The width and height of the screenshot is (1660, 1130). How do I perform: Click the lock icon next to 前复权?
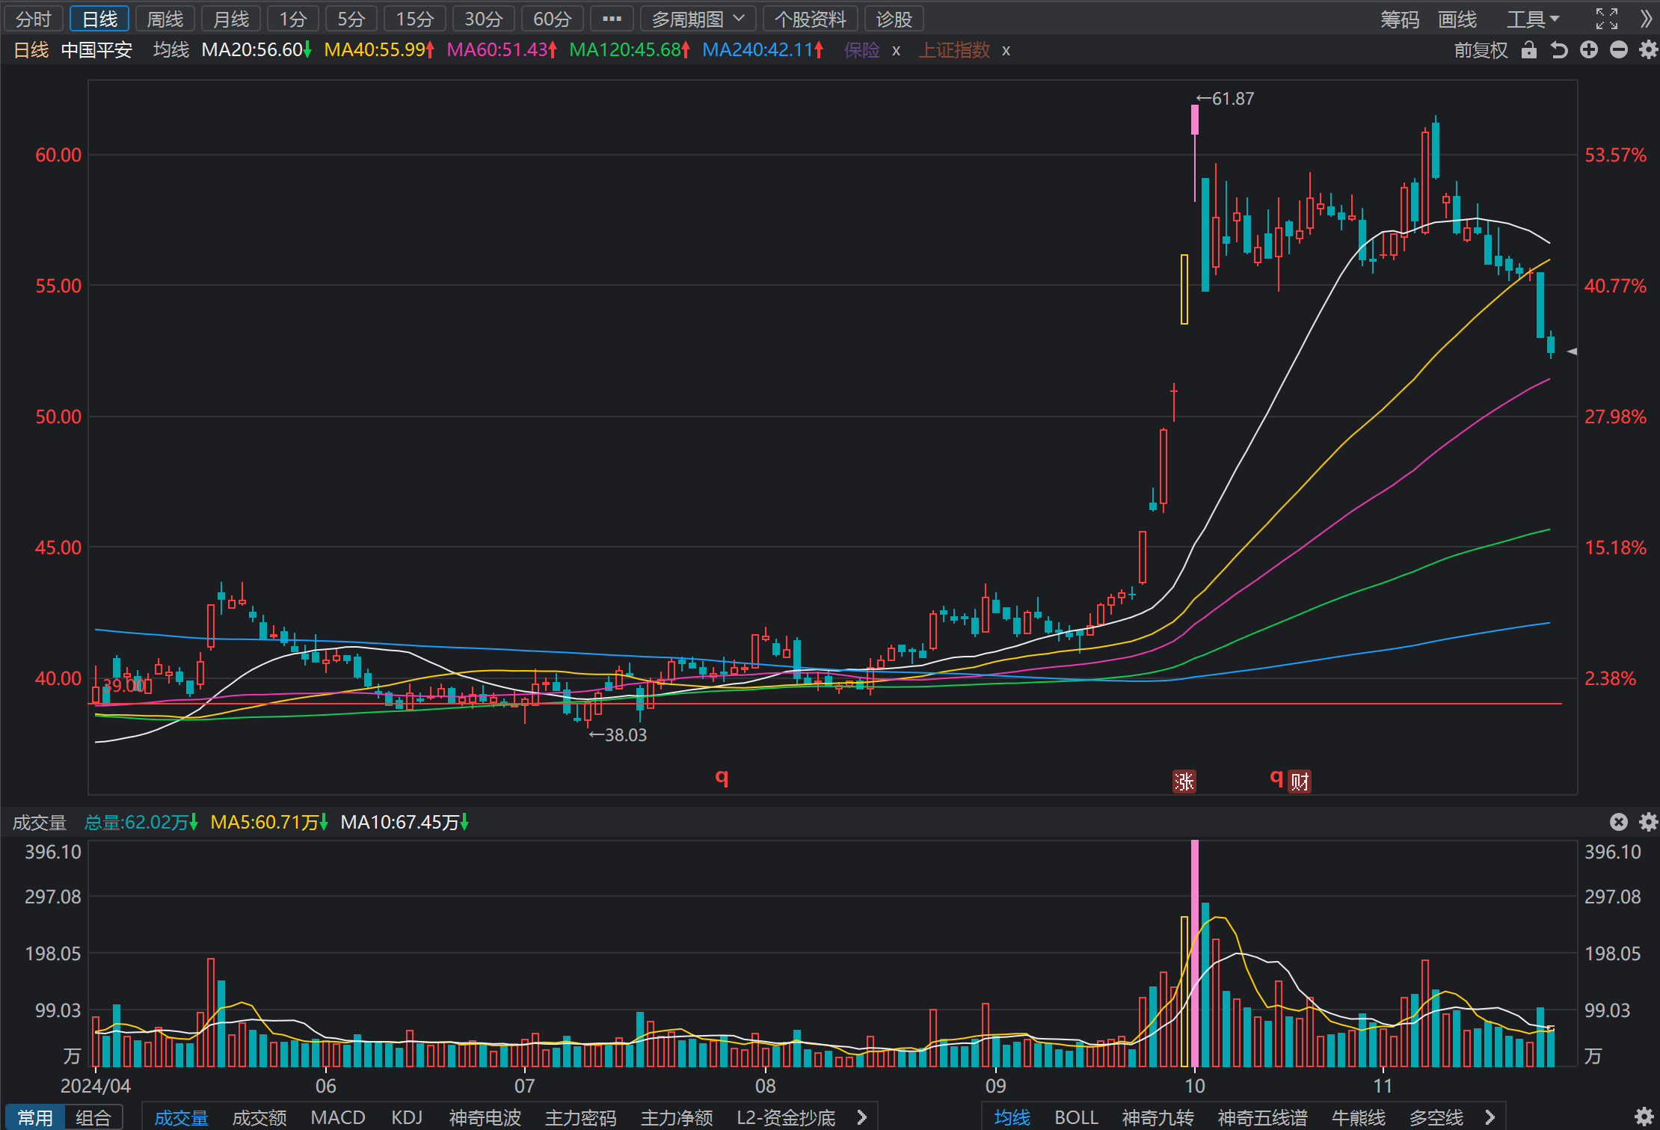pyautogui.click(x=1529, y=50)
